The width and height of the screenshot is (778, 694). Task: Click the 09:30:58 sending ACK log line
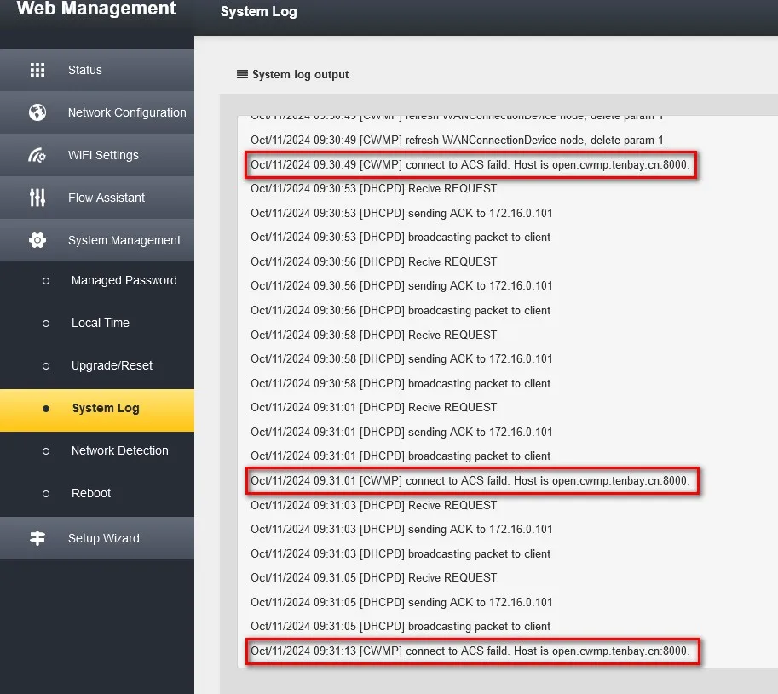[x=401, y=358]
